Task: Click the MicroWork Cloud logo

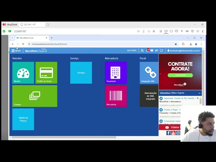Action: (x=36, y=51)
